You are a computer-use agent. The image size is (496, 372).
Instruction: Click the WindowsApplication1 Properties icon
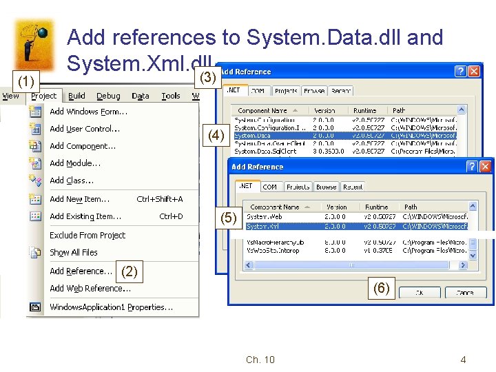(35, 307)
